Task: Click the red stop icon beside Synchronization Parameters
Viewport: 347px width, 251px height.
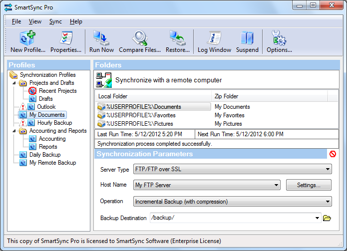Action: point(333,154)
